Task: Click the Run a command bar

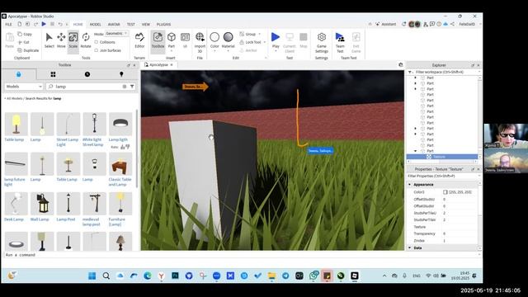Action: point(241,255)
